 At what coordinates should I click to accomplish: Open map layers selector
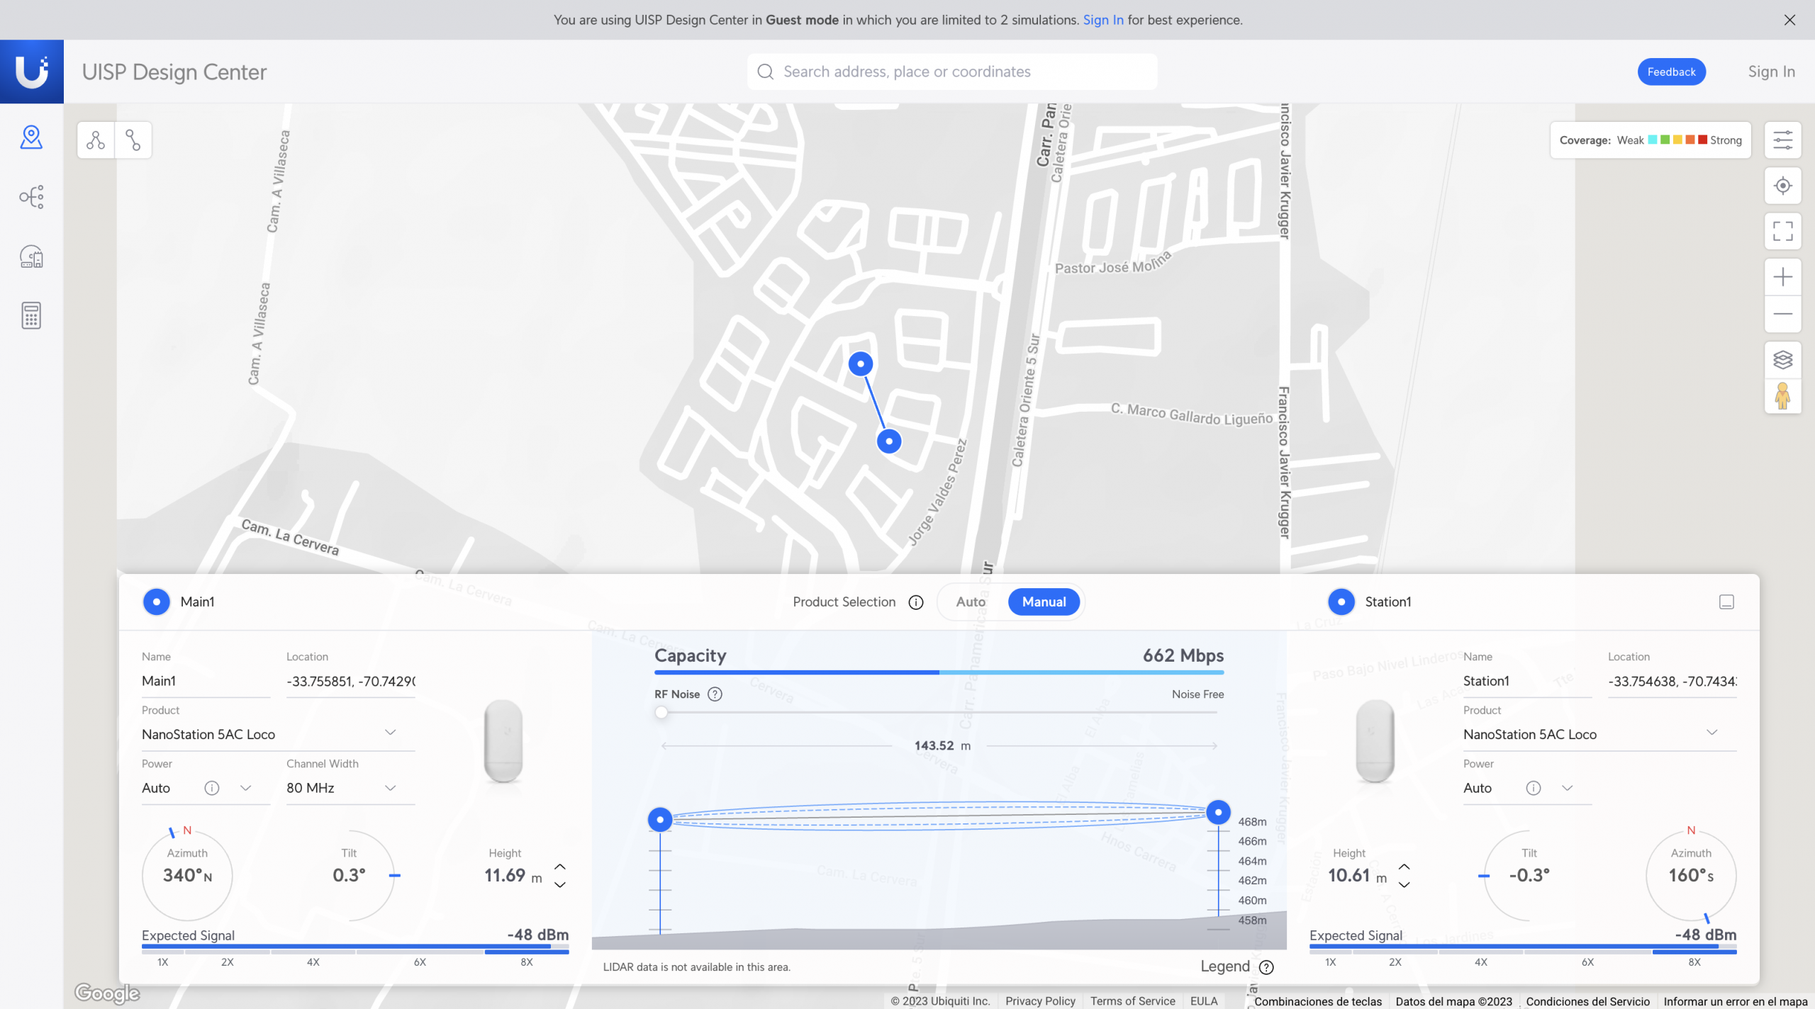[1782, 360]
